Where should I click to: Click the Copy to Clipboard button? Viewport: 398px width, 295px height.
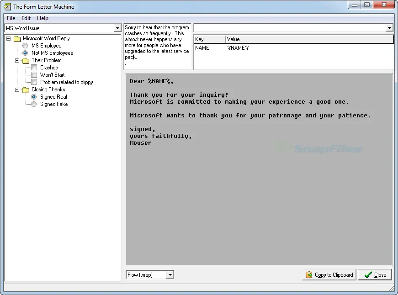click(329, 275)
